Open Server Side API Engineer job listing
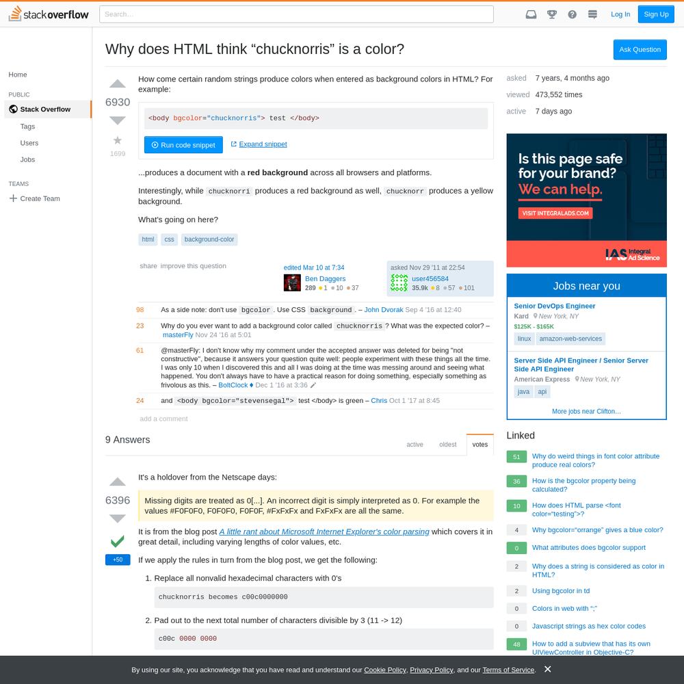The height and width of the screenshot is (684, 684). (581, 365)
